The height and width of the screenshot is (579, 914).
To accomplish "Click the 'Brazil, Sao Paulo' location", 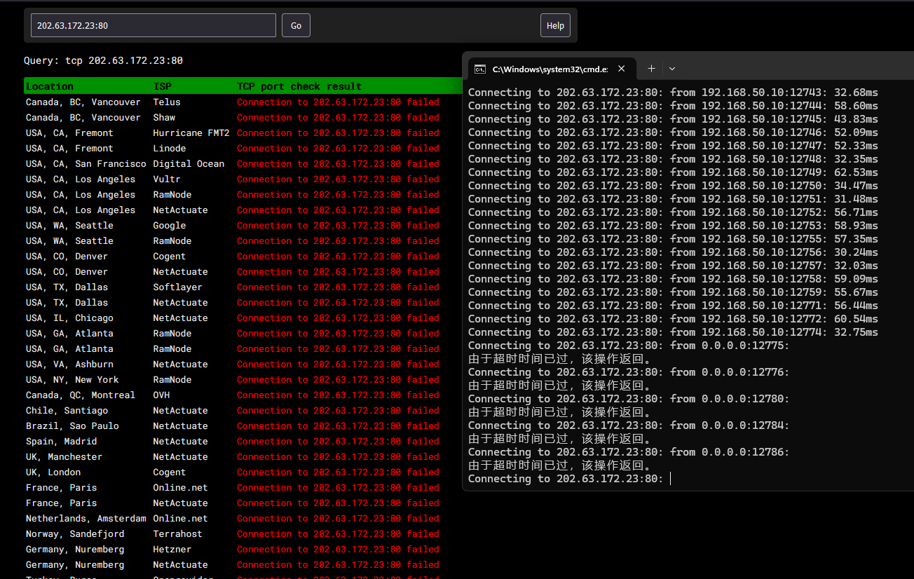I will [x=72, y=426].
